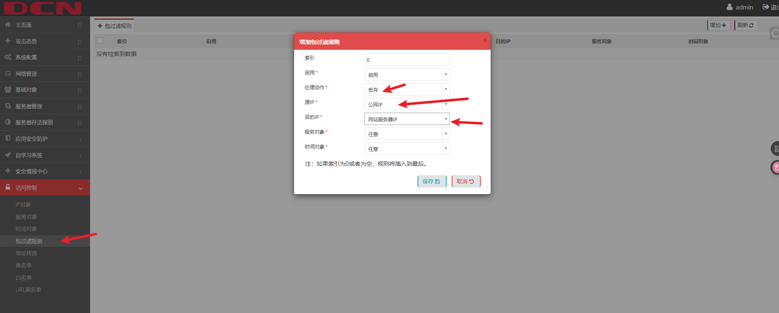Click the 目的IP column header

point(503,41)
